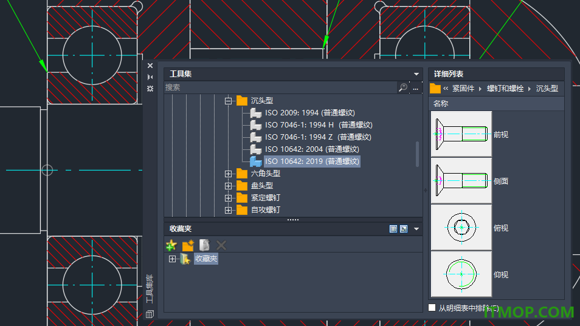This screenshot has height=326, width=580.
Task: Create new favorites folder icon
Action: point(188,245)
